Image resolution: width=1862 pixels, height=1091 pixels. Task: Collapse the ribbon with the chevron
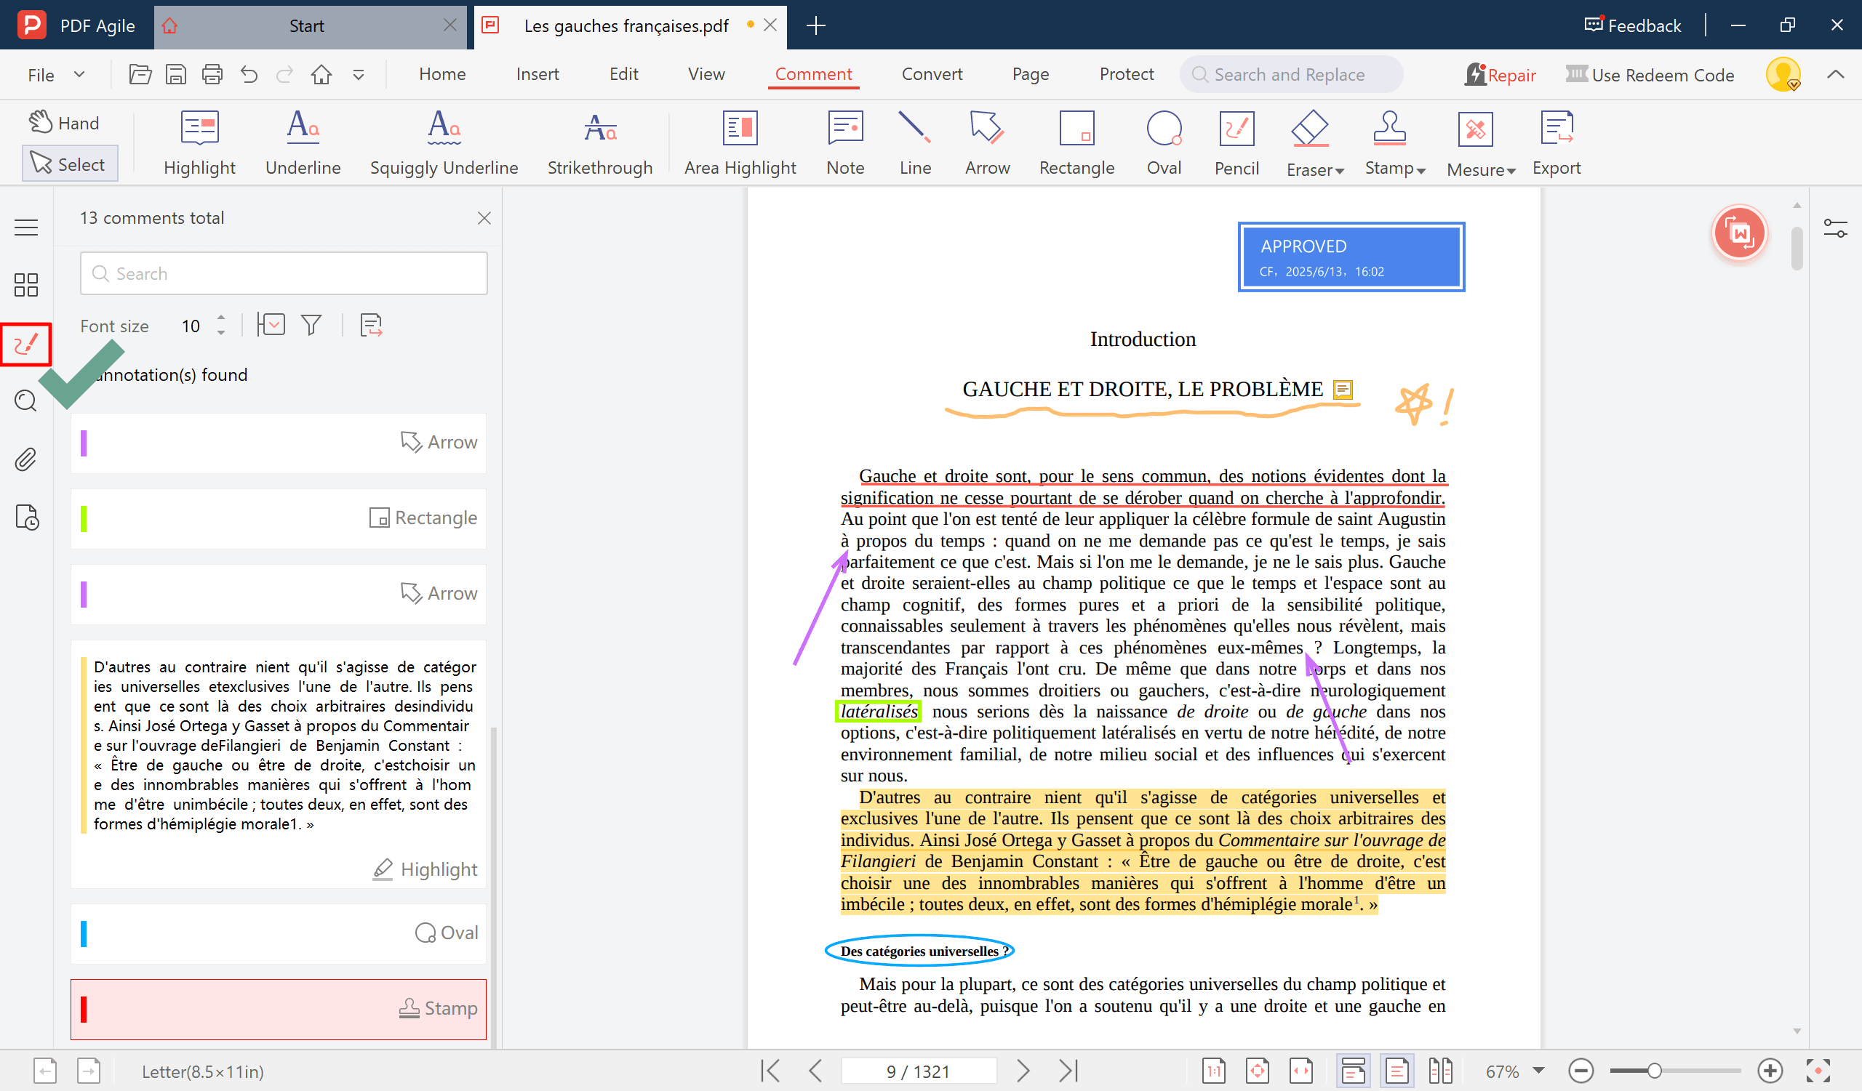1835,75
